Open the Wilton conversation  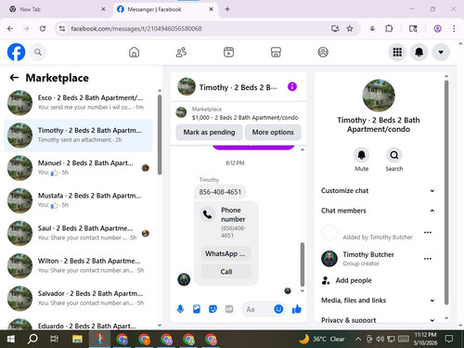click(78, 265)
